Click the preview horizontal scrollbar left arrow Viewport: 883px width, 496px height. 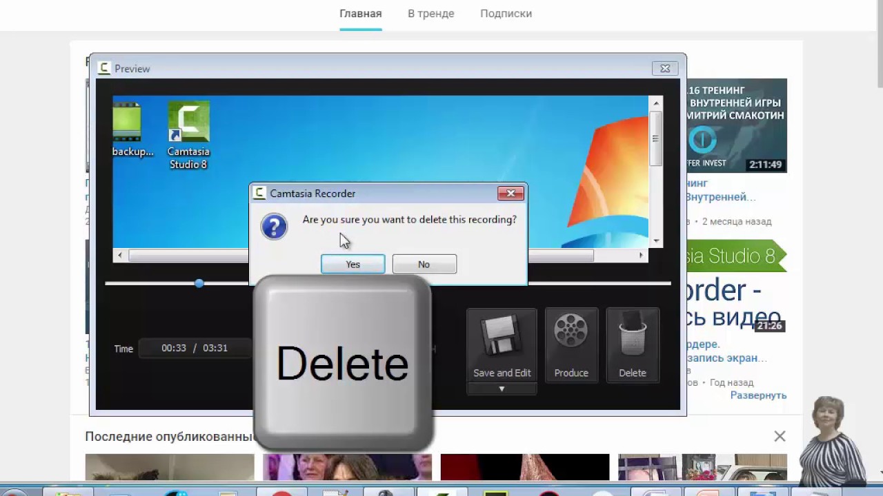[x=120, y=255]
